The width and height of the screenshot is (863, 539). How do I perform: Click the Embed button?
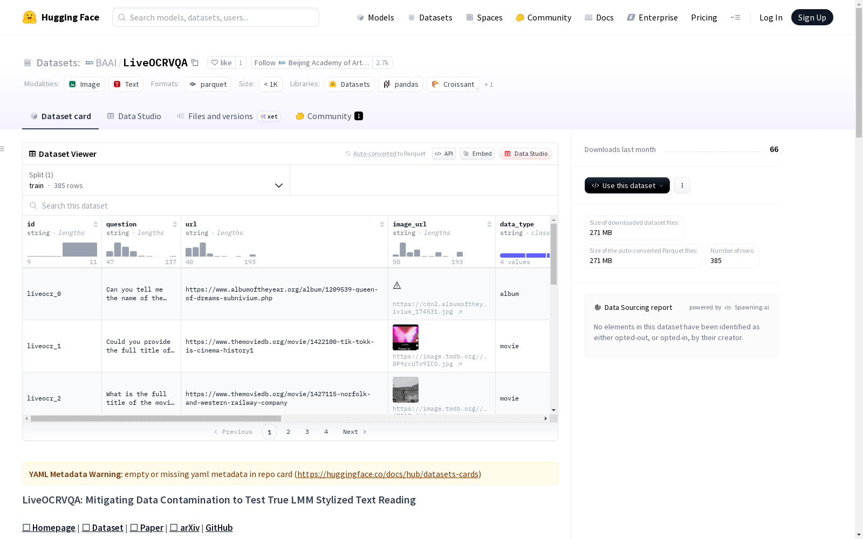click(x=477, y=154)
